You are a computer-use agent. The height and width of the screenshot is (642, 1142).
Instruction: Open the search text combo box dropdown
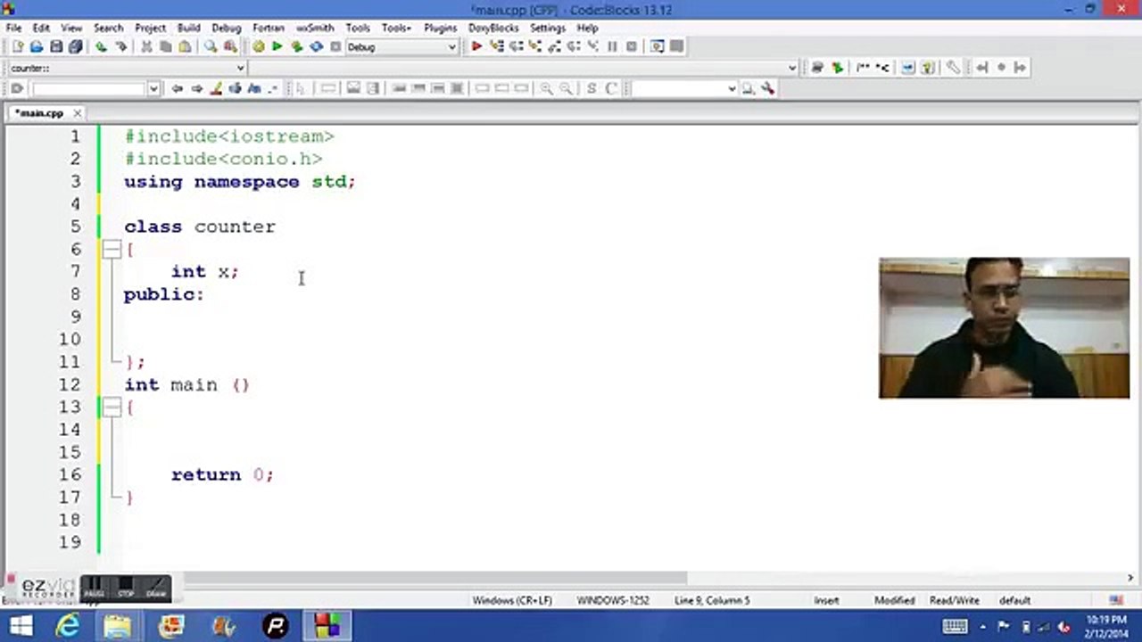(x=153, y=88)
